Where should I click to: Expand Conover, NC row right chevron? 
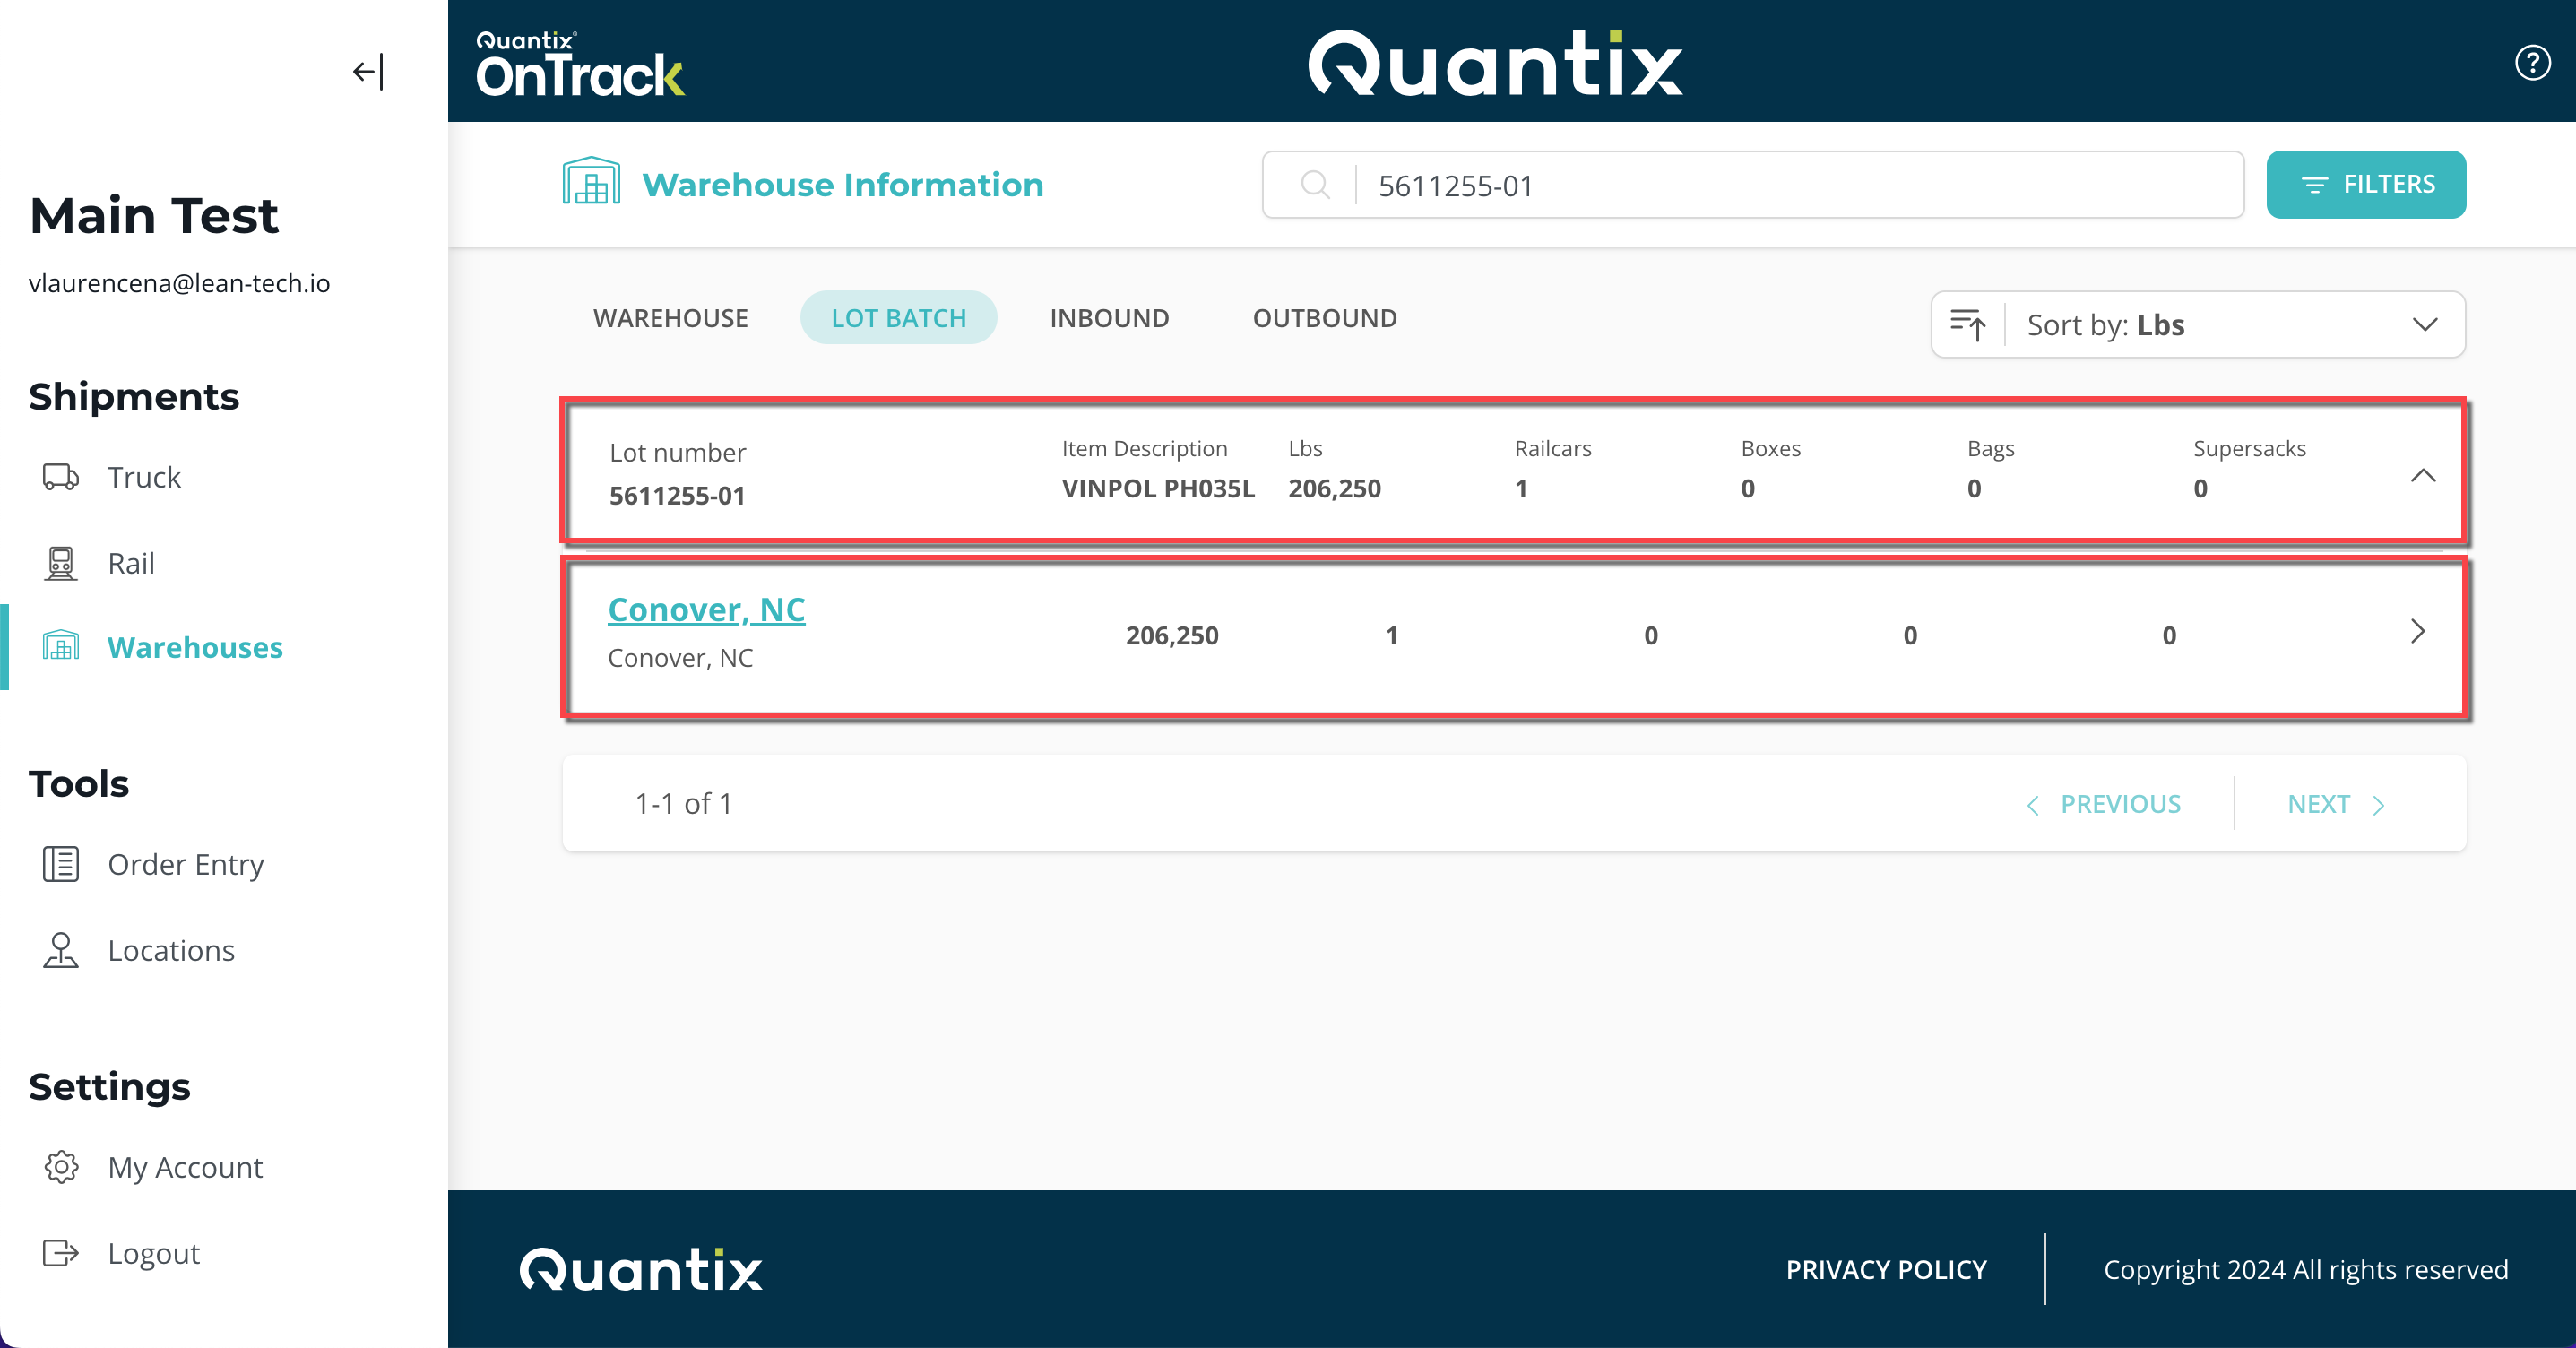pos(2417,632)
